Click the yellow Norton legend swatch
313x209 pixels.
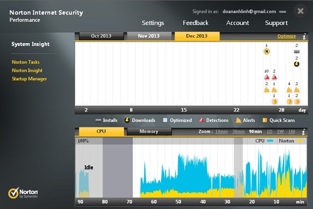(x=300, y=141)
